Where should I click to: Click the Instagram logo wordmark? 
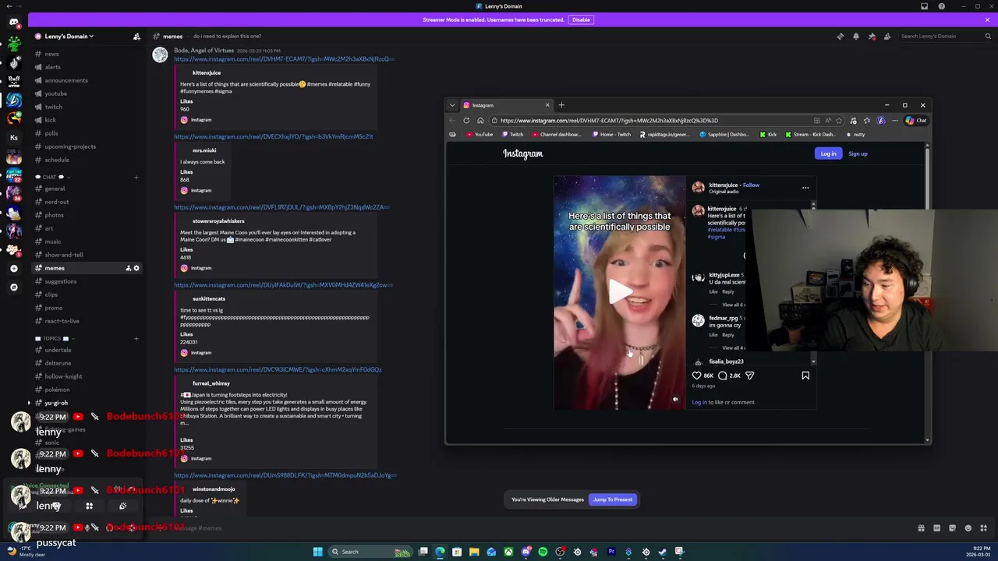522,153
